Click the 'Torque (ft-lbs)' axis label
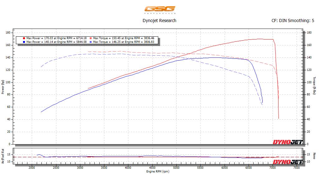Viewport: 319px width, 179px height. click(314, 86)
